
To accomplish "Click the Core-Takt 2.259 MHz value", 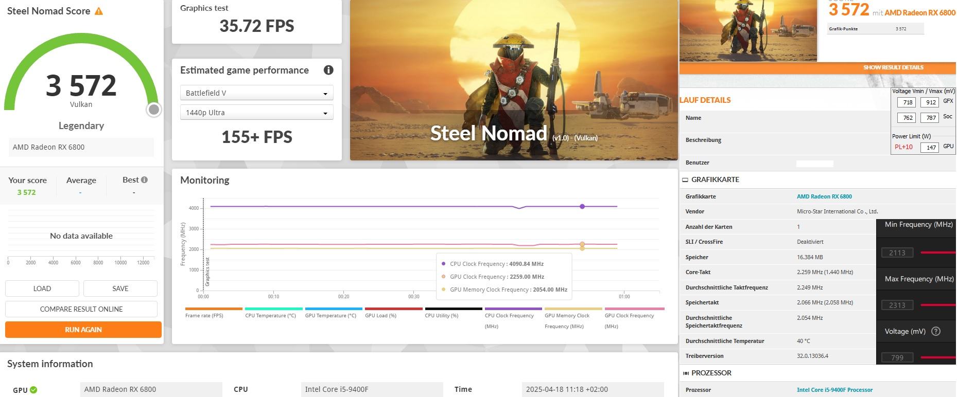I will click(x=825, y=272).
